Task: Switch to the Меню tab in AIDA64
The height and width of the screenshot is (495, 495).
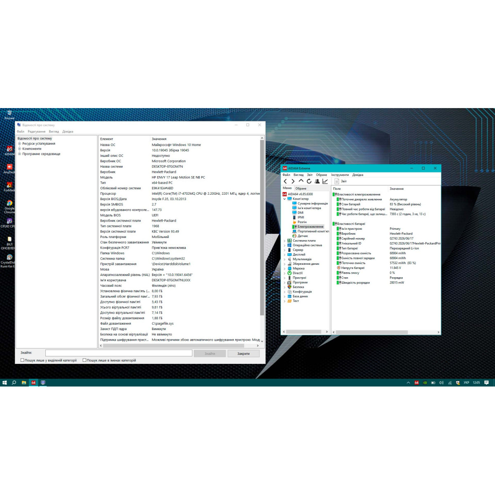Action: pyautogui.click(x=287, y=188)
